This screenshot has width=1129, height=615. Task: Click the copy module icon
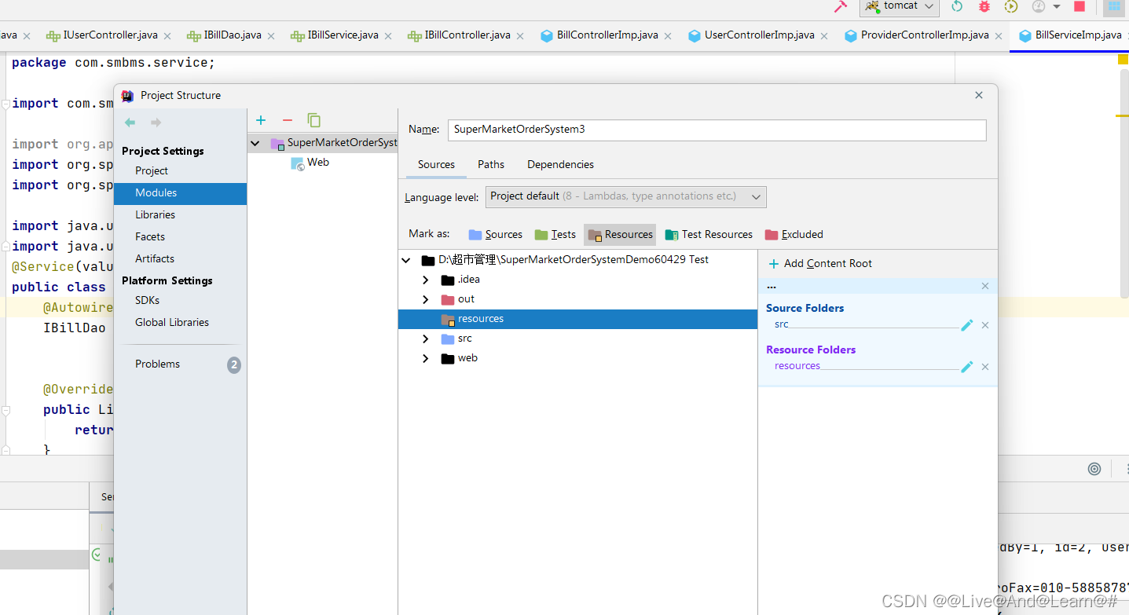click(x=313, y=120)
